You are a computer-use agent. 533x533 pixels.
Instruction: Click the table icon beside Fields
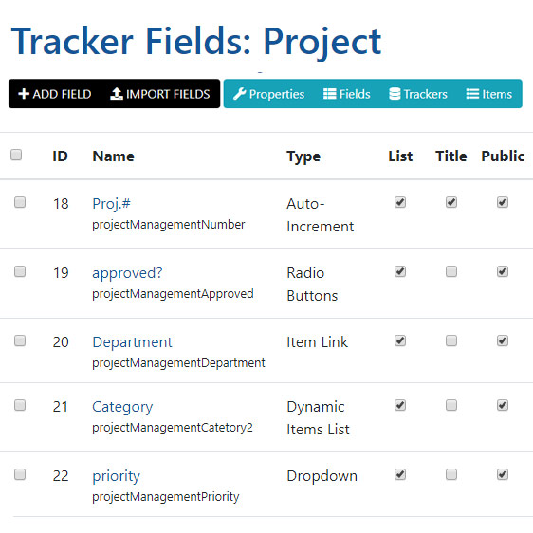[329, 94]
